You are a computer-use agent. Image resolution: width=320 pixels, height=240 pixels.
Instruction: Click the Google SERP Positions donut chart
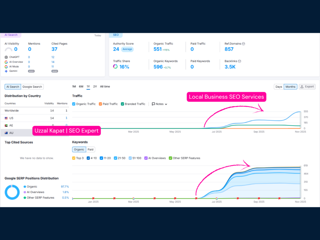tap(12, 192)
